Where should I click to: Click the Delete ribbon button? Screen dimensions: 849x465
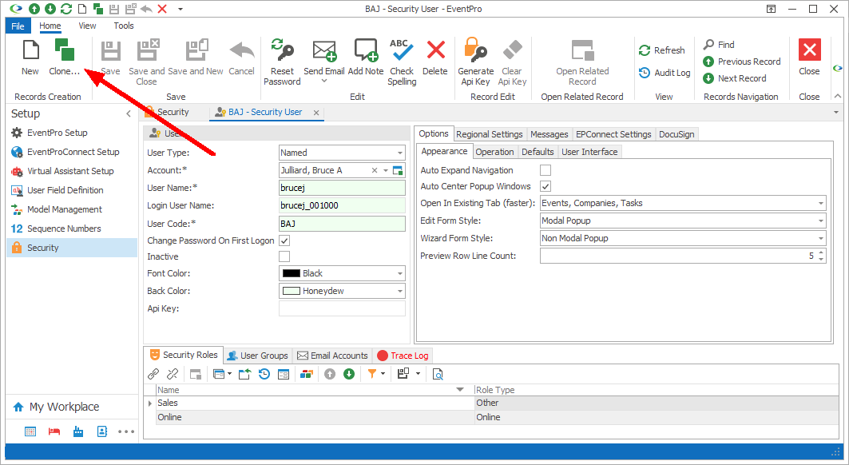[x=435, y=58]
